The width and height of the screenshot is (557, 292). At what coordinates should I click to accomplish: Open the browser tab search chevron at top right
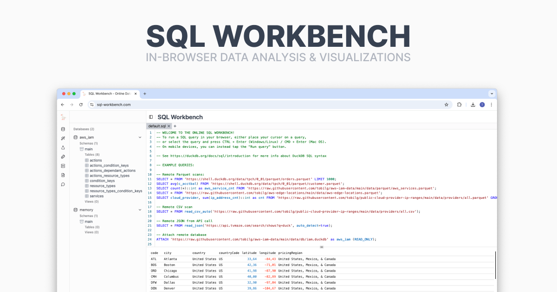coord(492,93)
